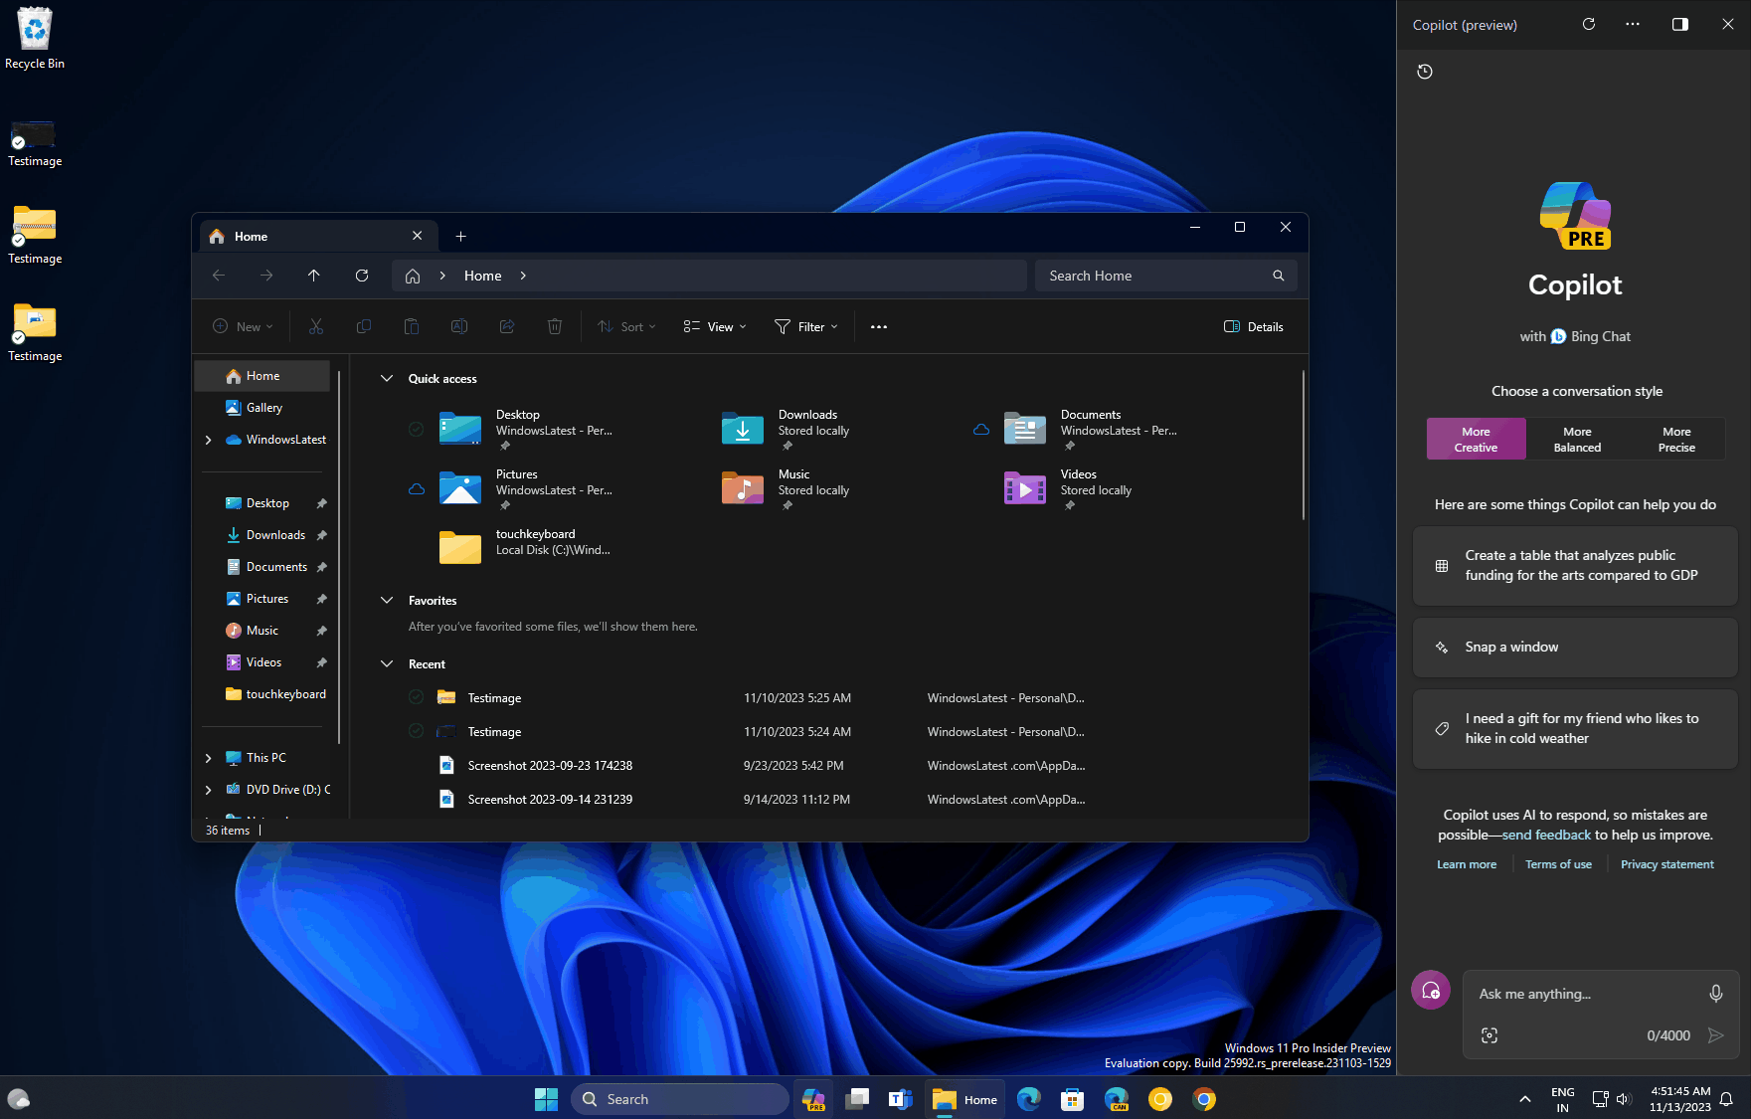Open the send feedback link
1751x1119 pixels.
1546,835
